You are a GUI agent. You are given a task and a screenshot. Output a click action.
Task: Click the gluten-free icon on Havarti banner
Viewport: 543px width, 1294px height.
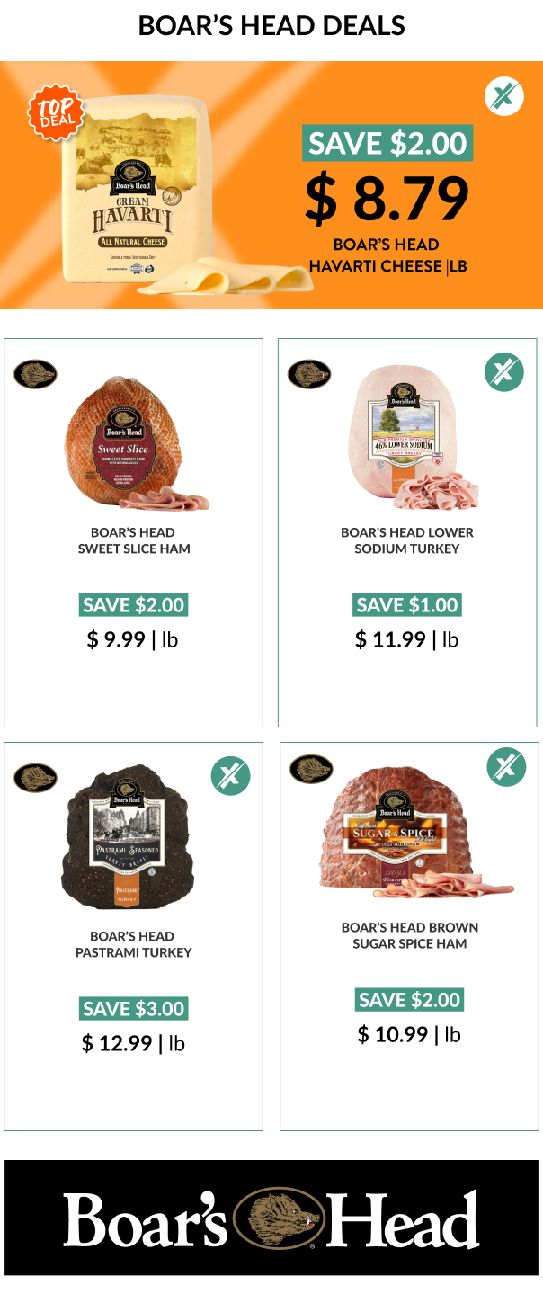coord(504,97)
